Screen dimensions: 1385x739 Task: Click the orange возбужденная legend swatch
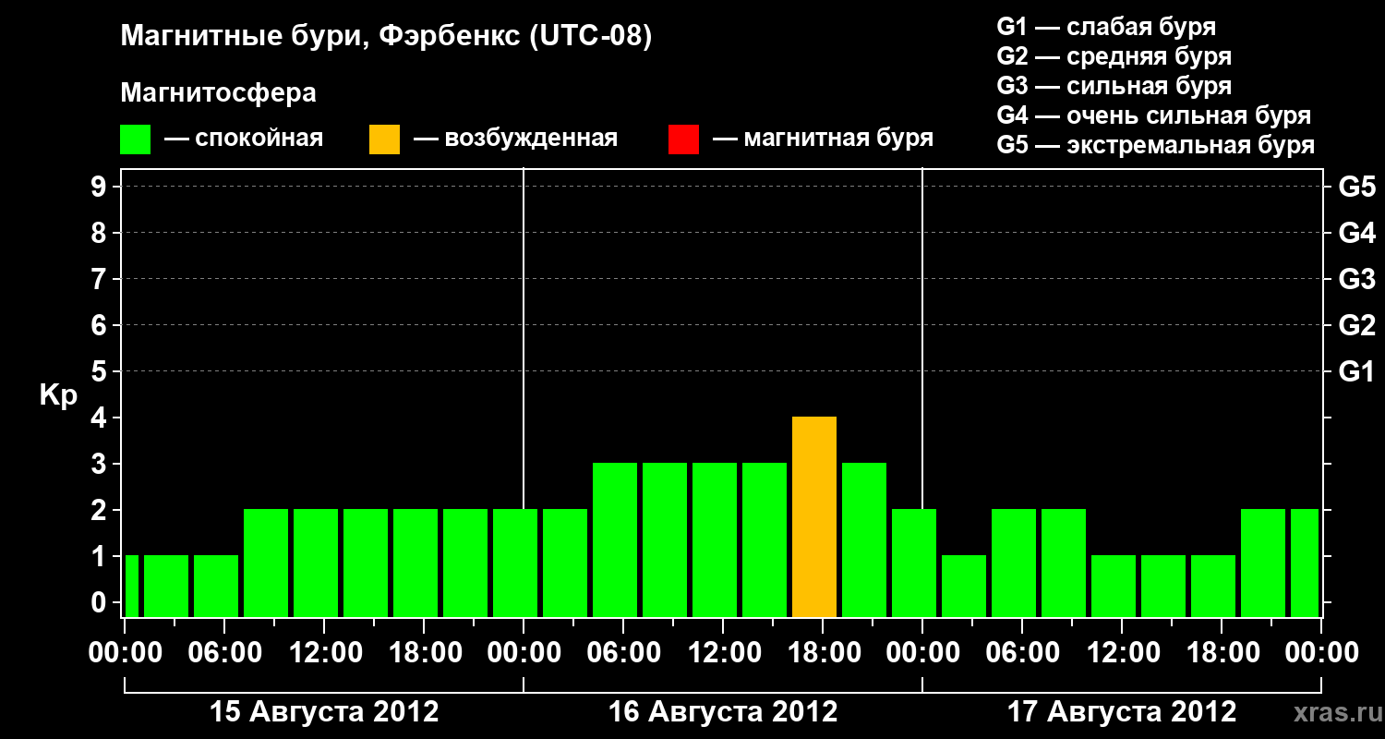[384, 139]
